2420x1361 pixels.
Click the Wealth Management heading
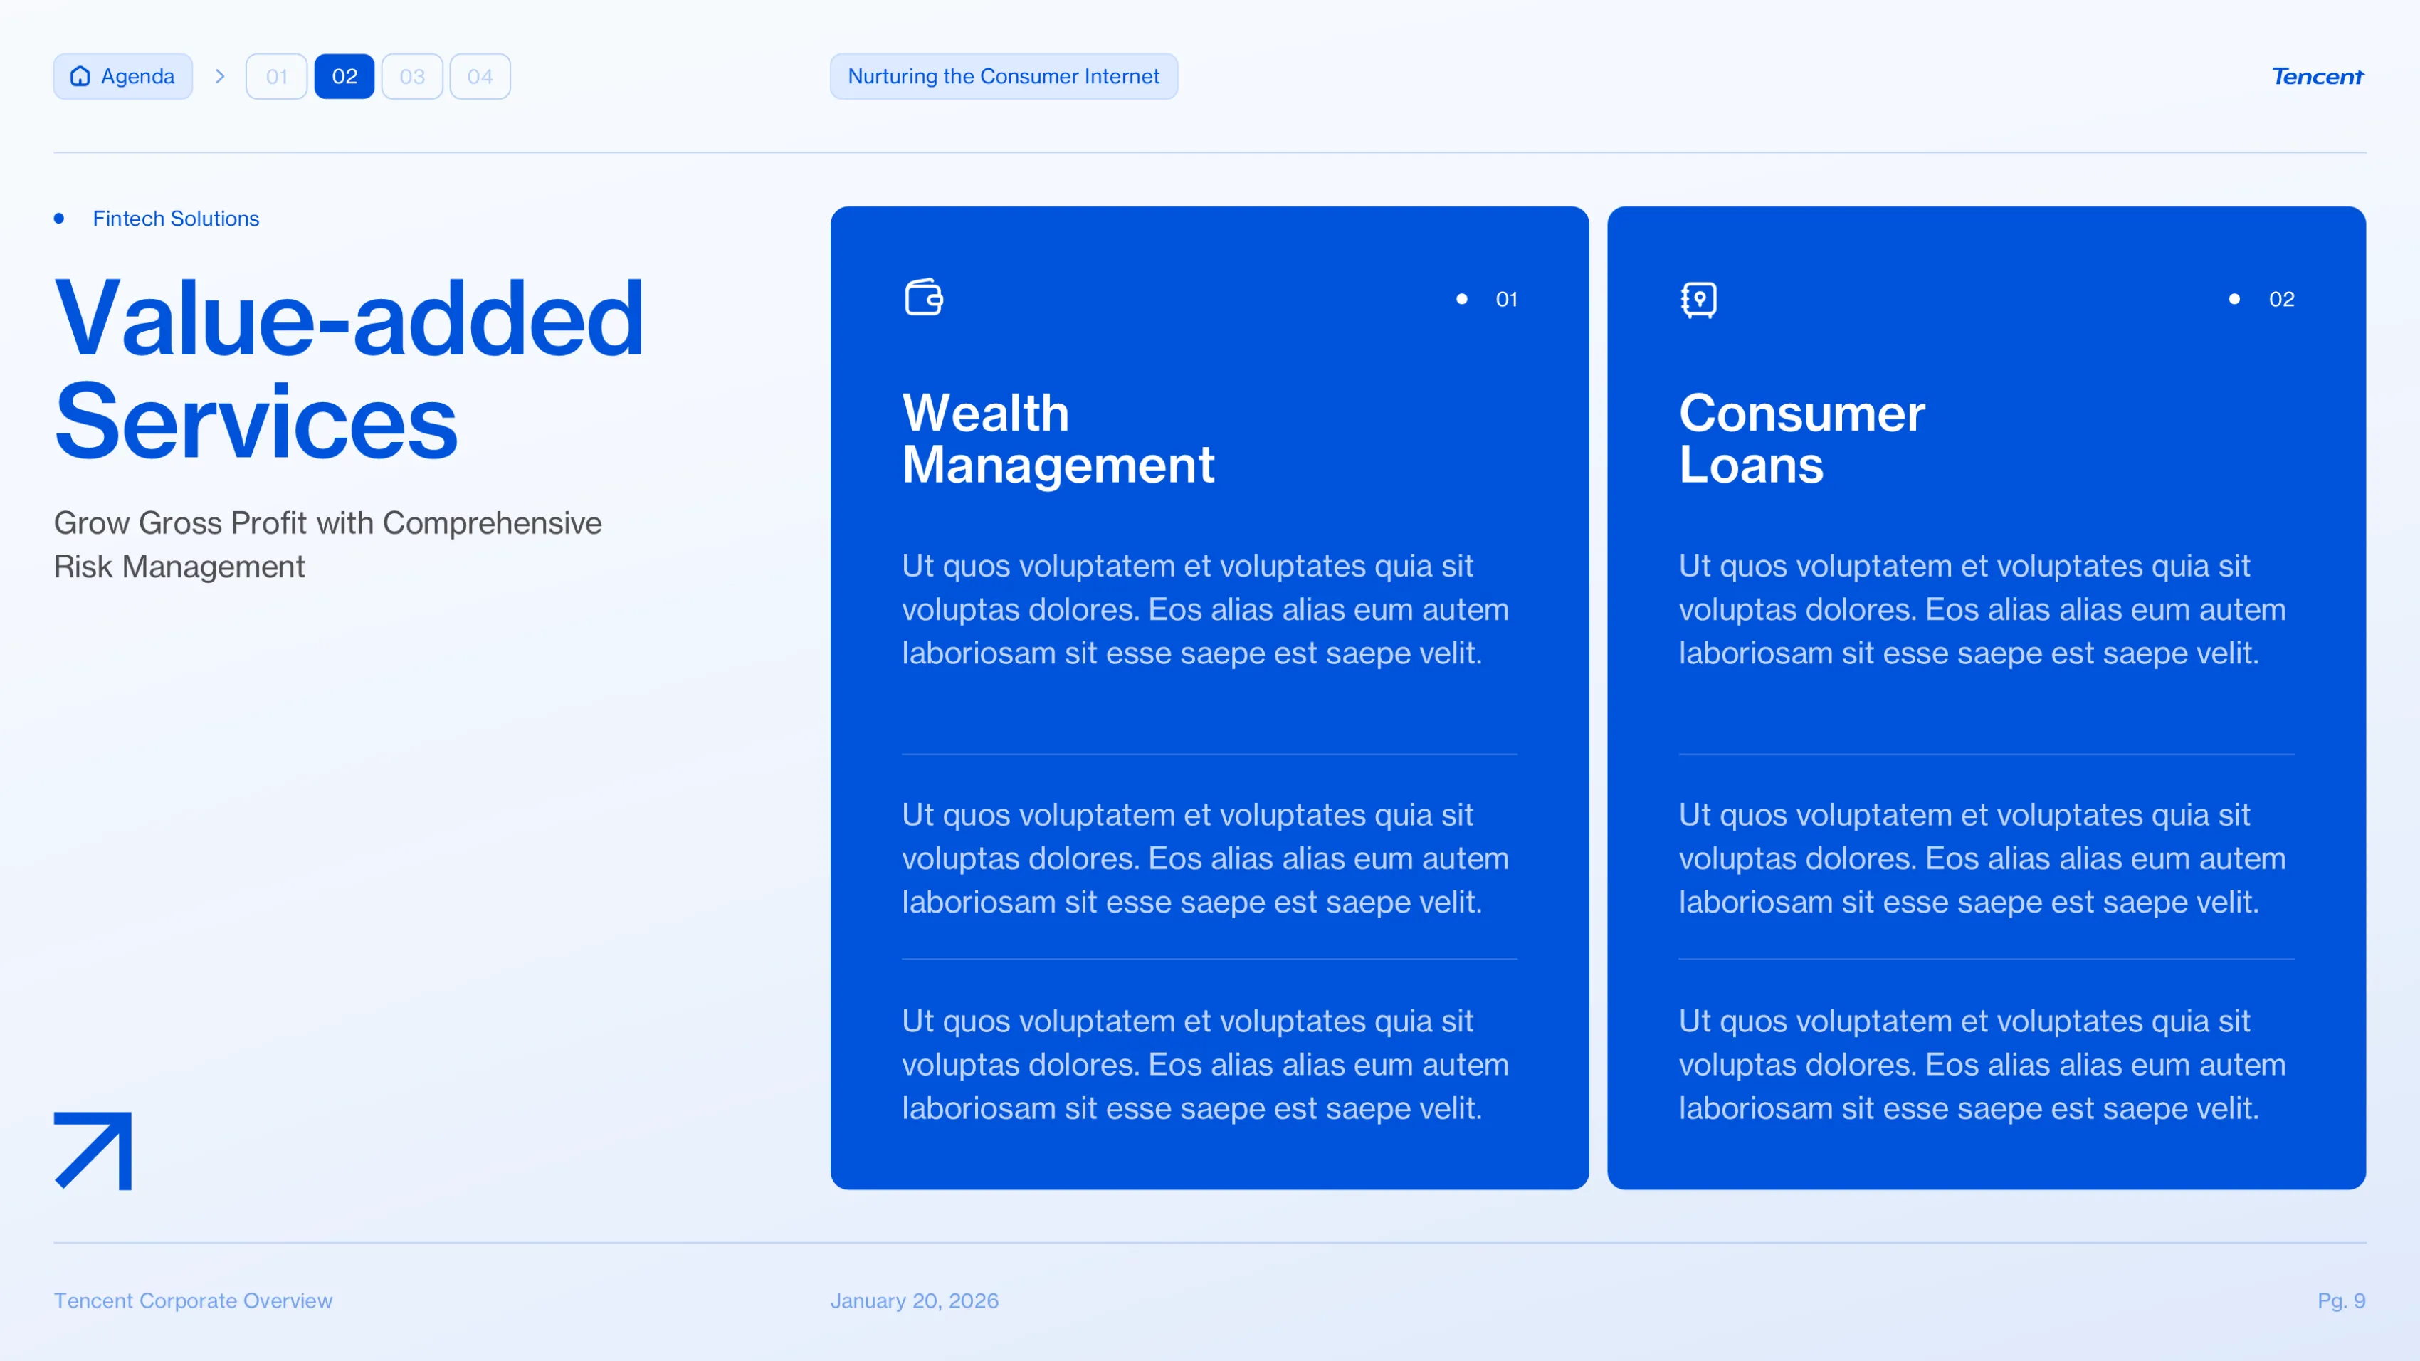click(1058, 438)
